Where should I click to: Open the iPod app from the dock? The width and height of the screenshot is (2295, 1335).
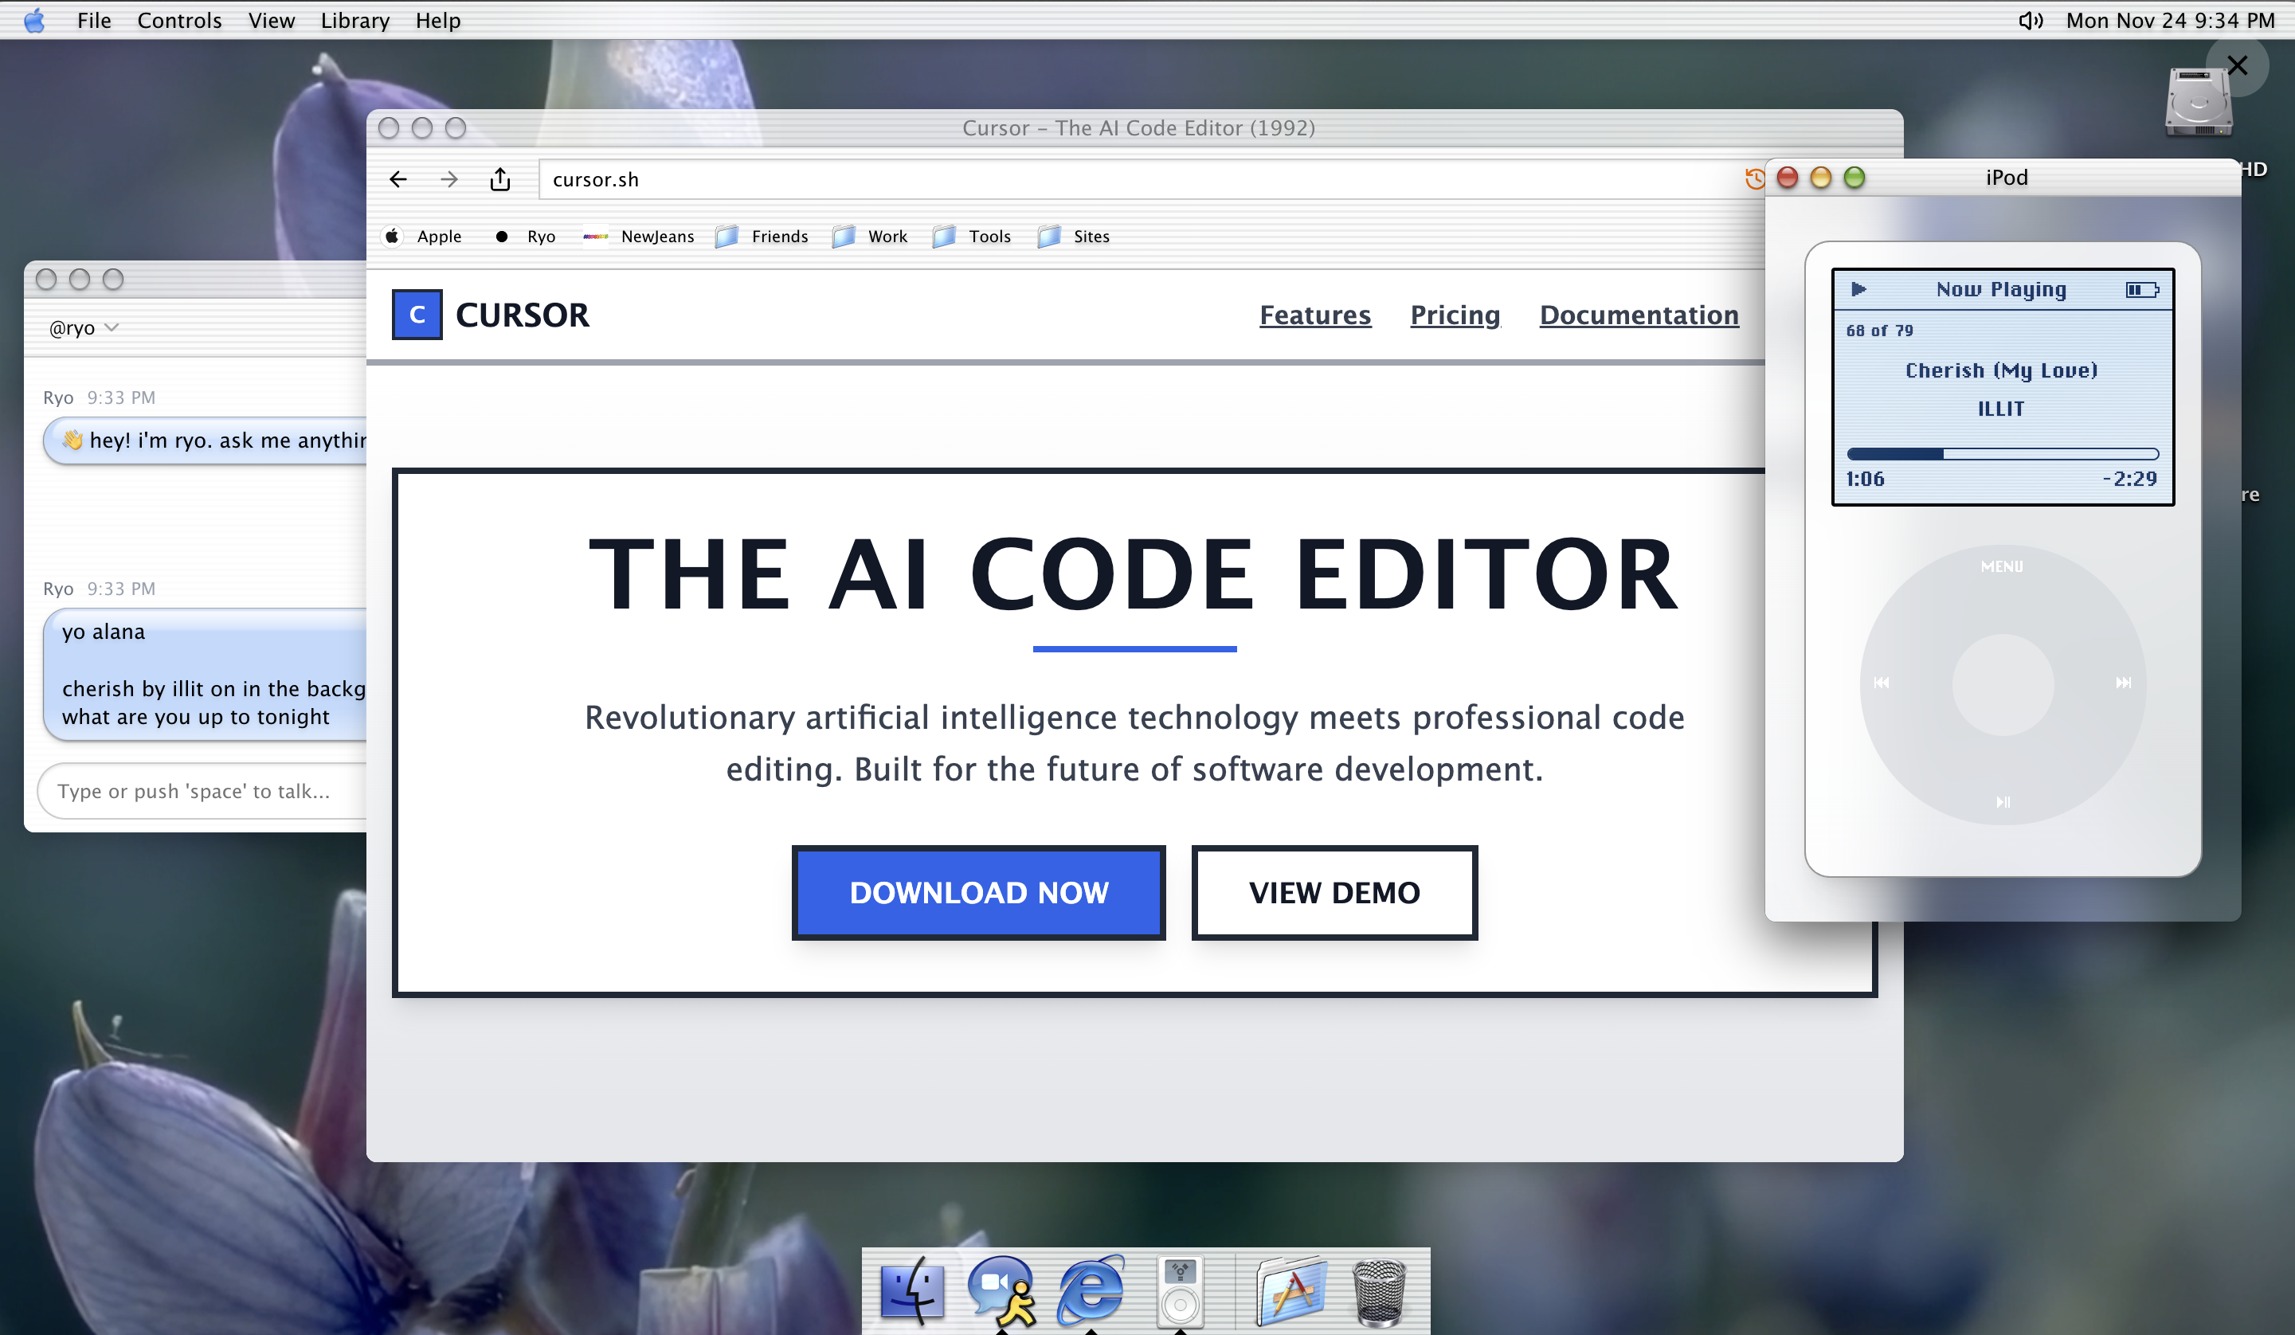[1181, 1290]
